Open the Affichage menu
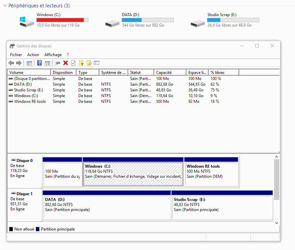The height and width of the screenshot is (250, 295). [53, 55]
